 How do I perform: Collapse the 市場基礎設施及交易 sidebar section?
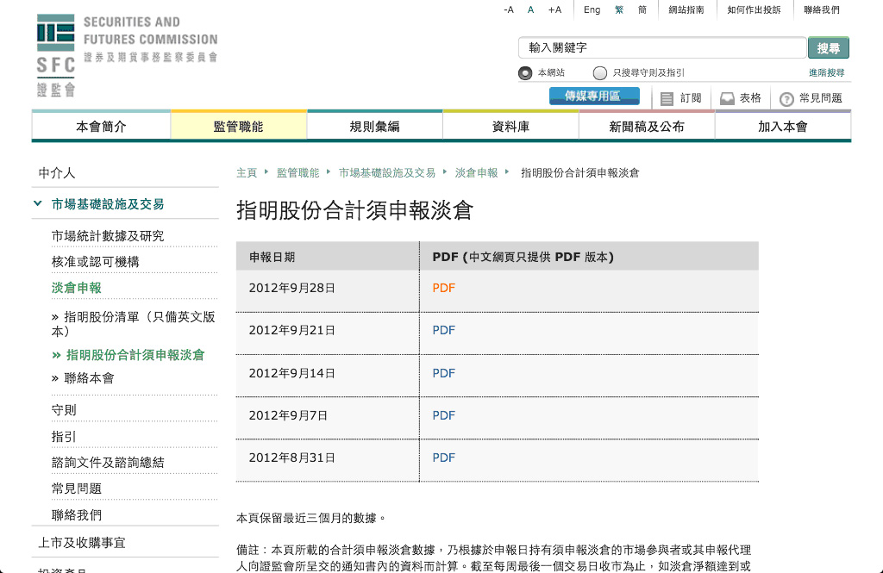pos(38,203)
